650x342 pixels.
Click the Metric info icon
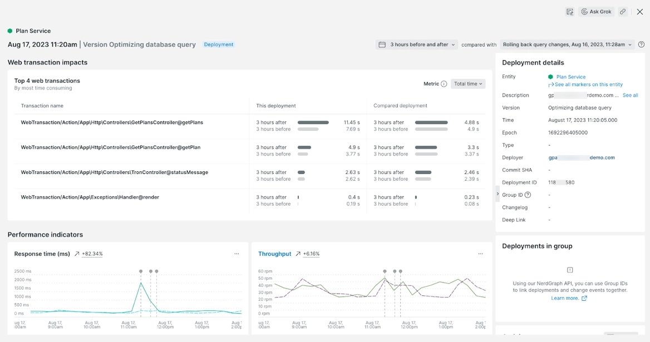pyautogui.click(x=444, y=83)
